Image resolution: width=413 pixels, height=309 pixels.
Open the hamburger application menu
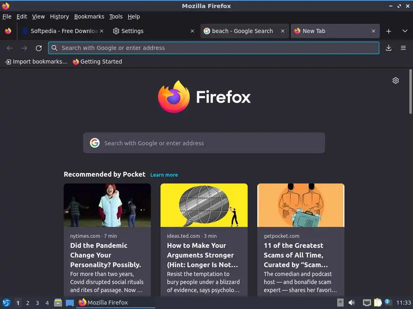(403, 48)
